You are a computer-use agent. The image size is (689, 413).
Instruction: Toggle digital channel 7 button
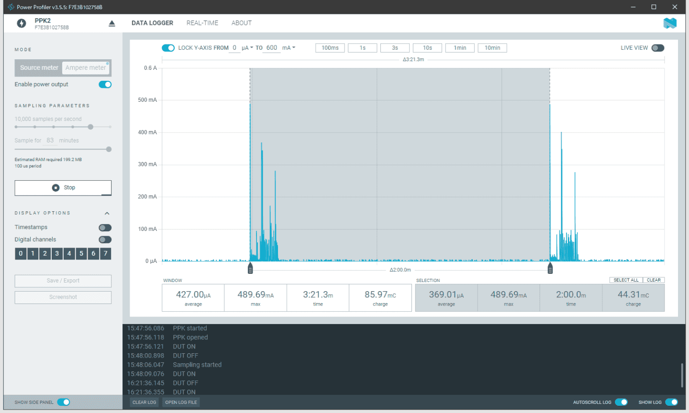(105, 253)
